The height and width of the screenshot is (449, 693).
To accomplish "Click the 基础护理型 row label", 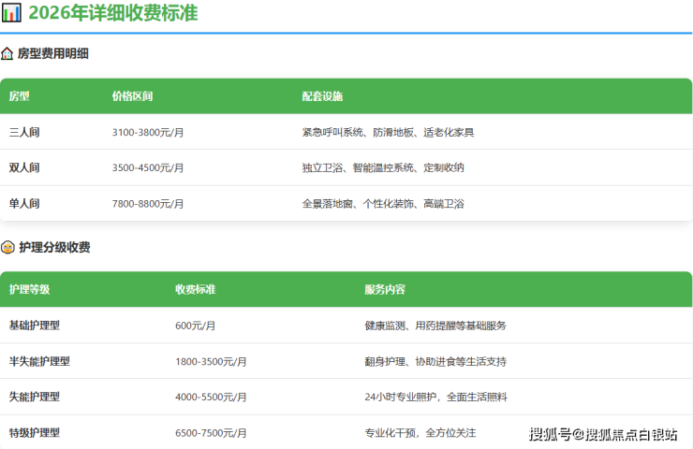I will [34, 326].
